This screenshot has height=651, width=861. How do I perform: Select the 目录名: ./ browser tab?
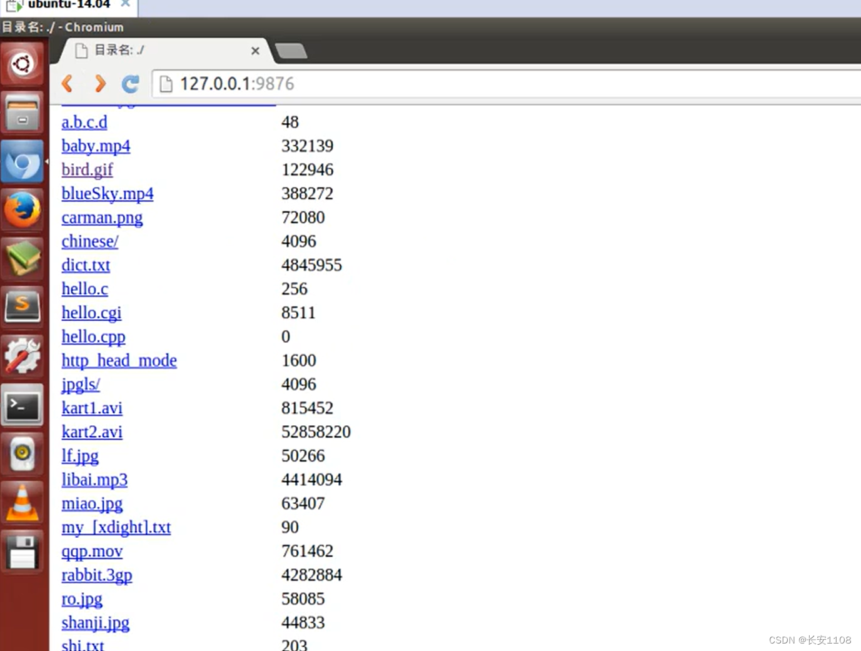(166, 50)
